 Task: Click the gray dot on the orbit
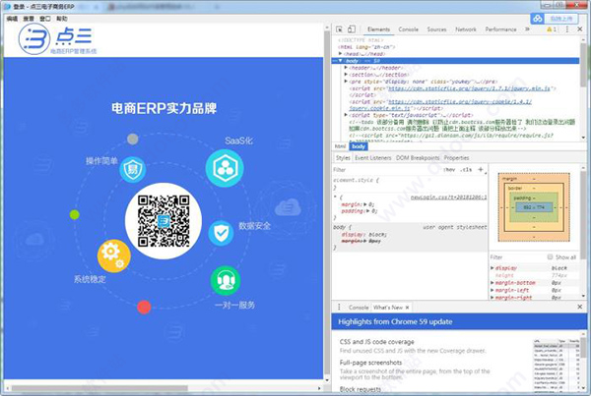[132, 140]
